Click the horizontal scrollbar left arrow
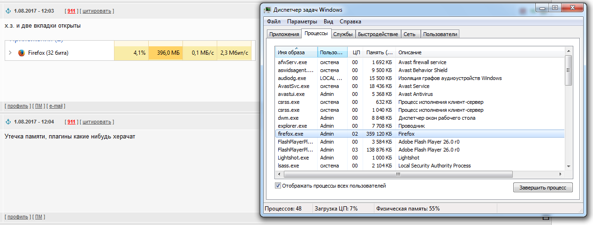 point(280,174)
